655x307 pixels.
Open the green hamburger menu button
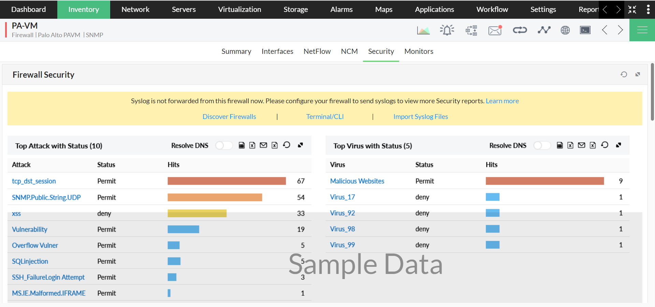click(x=642, y=30)
